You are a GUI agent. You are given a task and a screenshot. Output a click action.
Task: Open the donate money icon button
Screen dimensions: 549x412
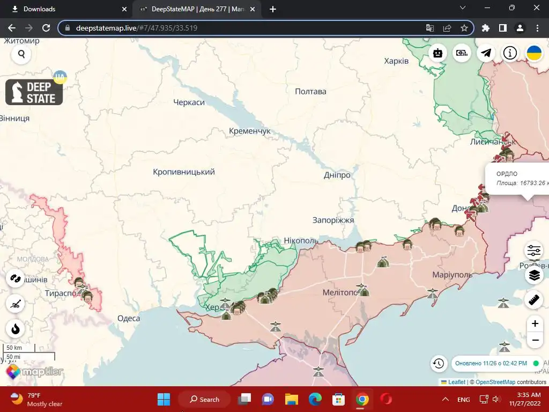pos(462,53)
